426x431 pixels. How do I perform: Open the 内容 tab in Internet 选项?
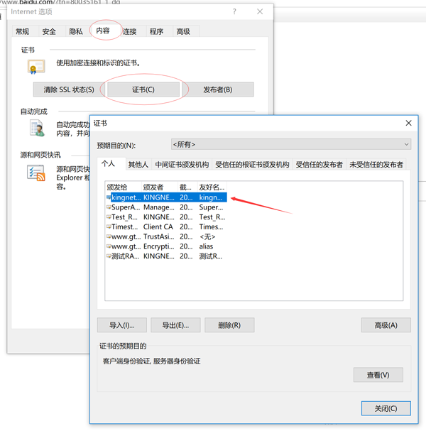point(103,31)
